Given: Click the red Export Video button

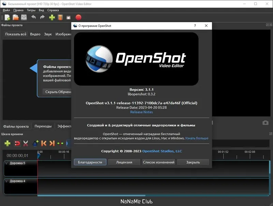Looking at the screenshot, I should coord(78,17).
